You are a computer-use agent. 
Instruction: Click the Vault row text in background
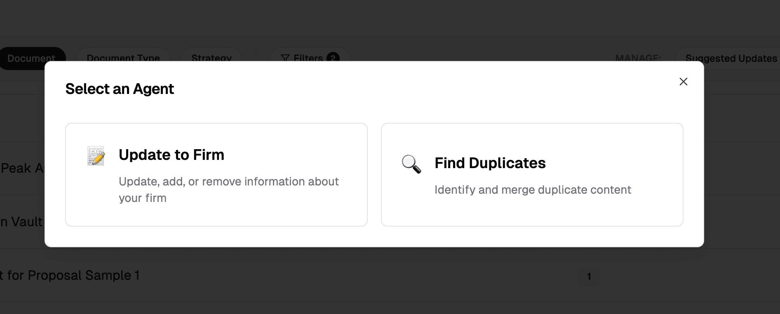coord(21,222)
